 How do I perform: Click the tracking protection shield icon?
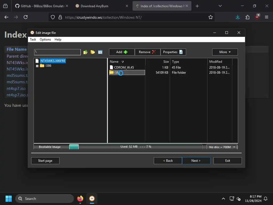(x=53, y=17)
